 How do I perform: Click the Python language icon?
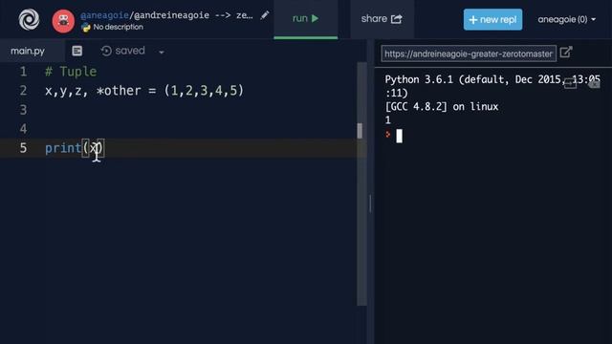click(x=85, y=28)
